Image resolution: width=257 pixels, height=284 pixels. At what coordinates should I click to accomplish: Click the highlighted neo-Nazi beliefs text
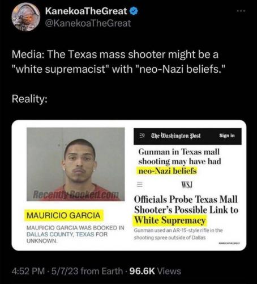167,171
